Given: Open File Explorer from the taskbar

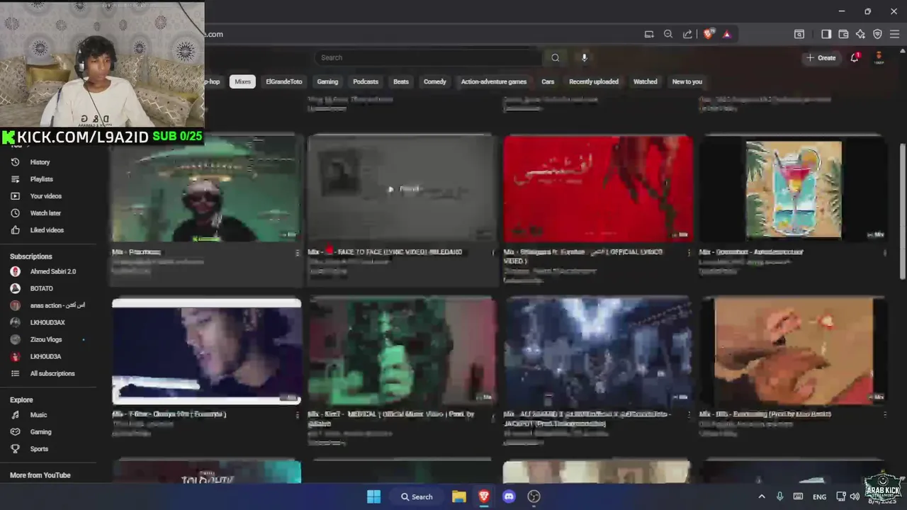Looking at the screenshot, I should [x=459, y=497].
